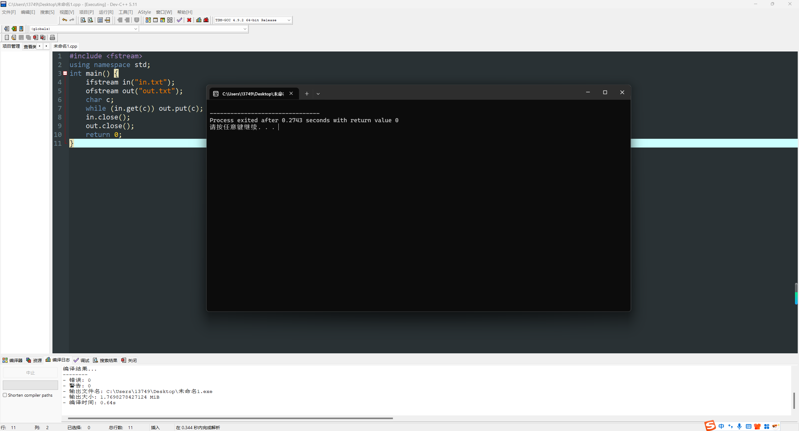Screen dimensions: 799x431
Task: Click the Compile four-squares icon
Action: coord(148,20)
